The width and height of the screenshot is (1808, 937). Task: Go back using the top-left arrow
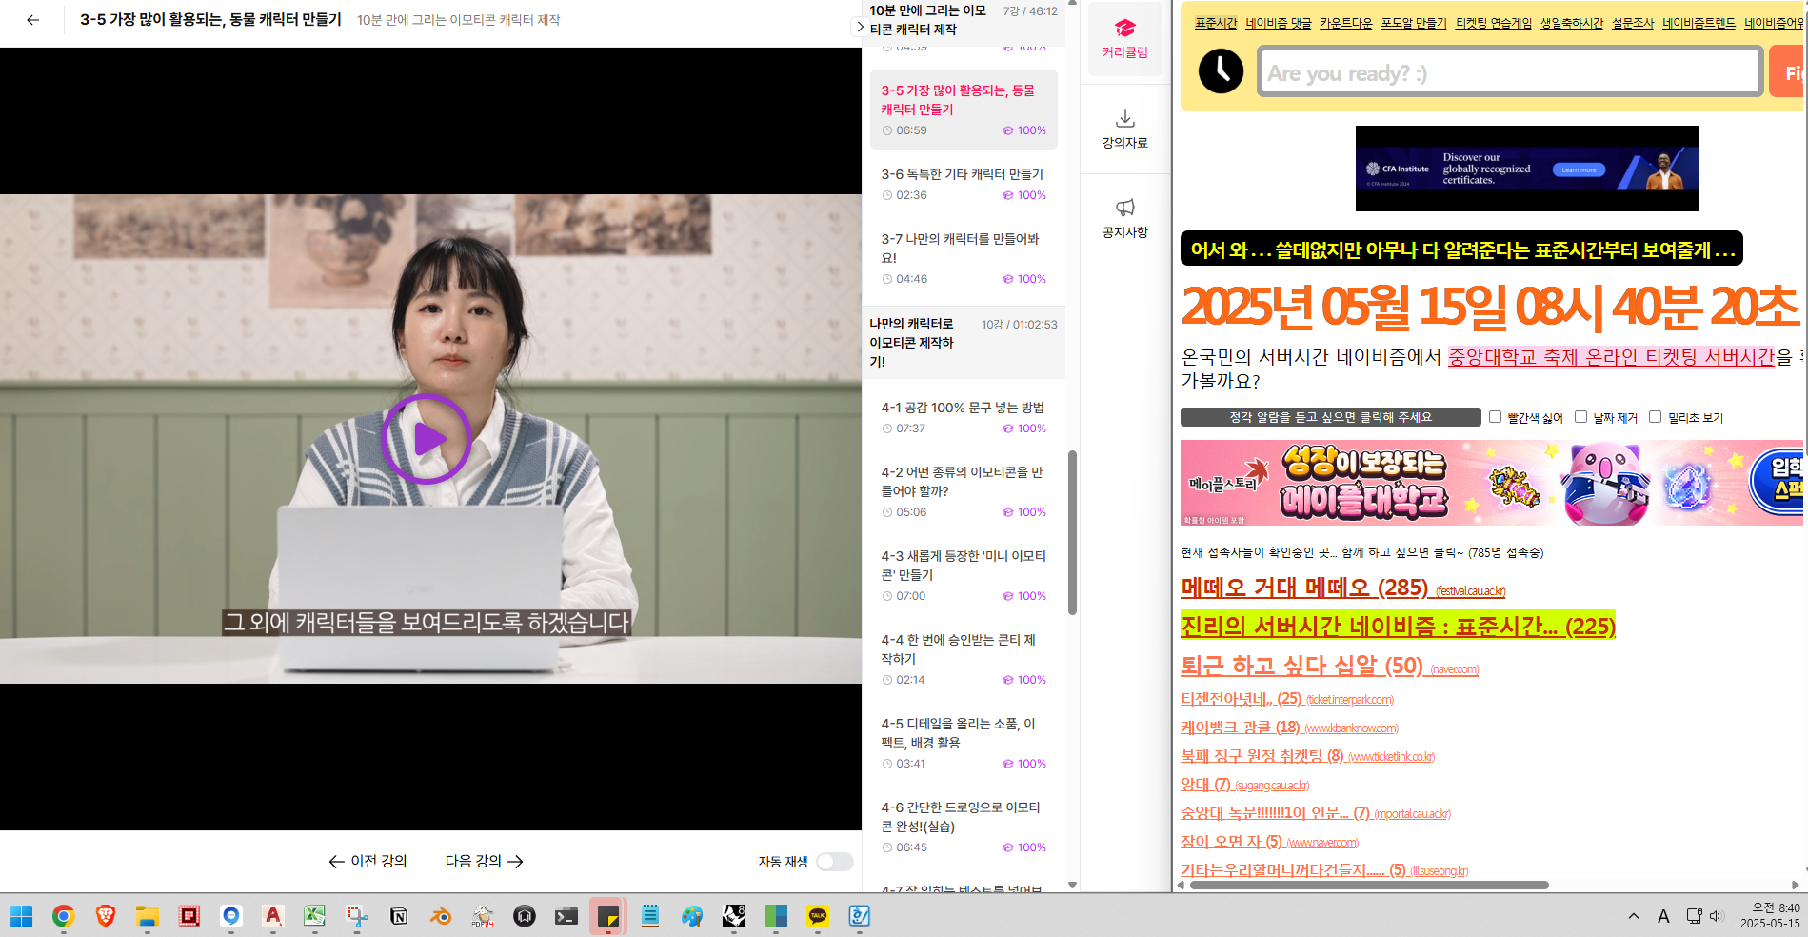pyautogui.click(x=33, y=20)
